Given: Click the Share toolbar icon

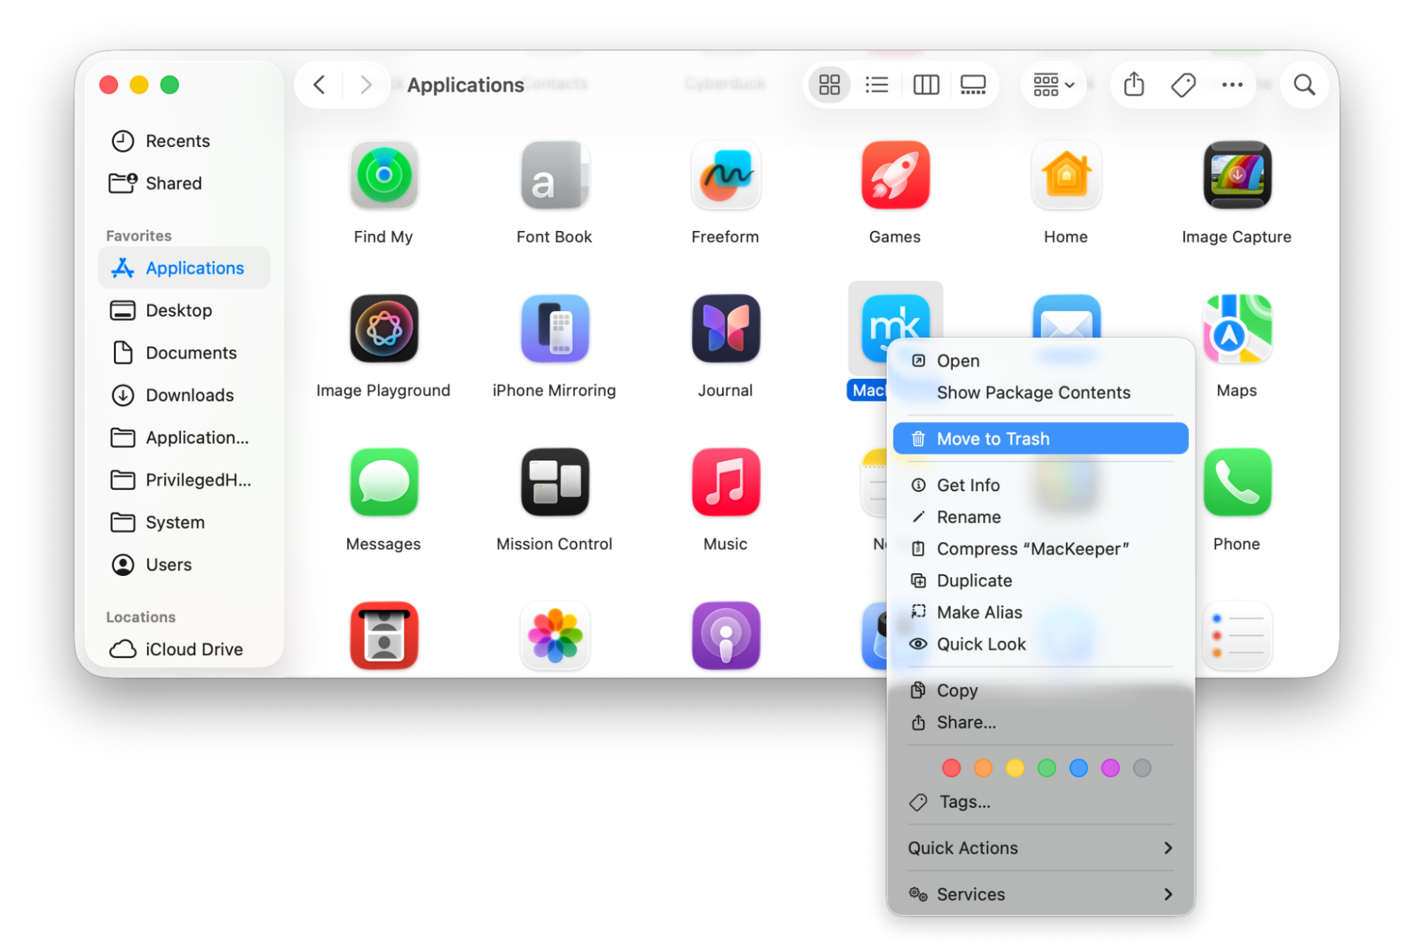Looking at the screenshot, I should (x=1134, y=85).
